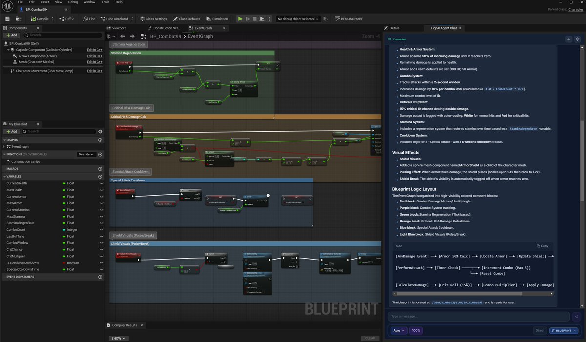The height and width of the screenshot is (342, 586).
Task: Open Class Settings
Action: [153, 19]
